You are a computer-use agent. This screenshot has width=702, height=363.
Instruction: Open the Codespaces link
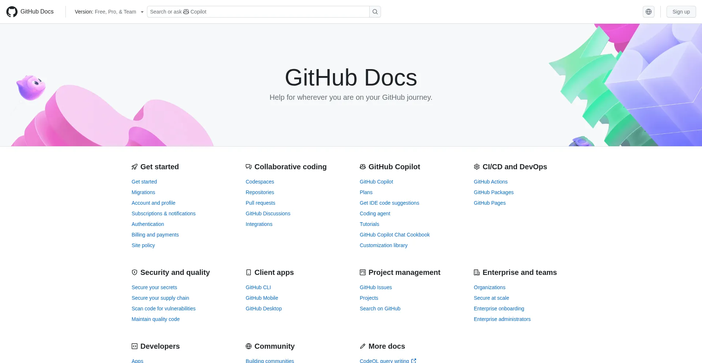tap(260, 182)
